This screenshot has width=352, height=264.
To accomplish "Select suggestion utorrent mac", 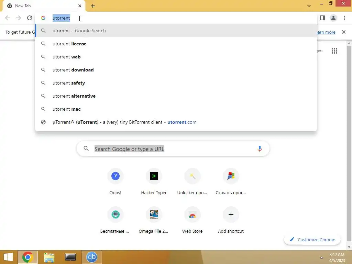I will tap(176, 109).
